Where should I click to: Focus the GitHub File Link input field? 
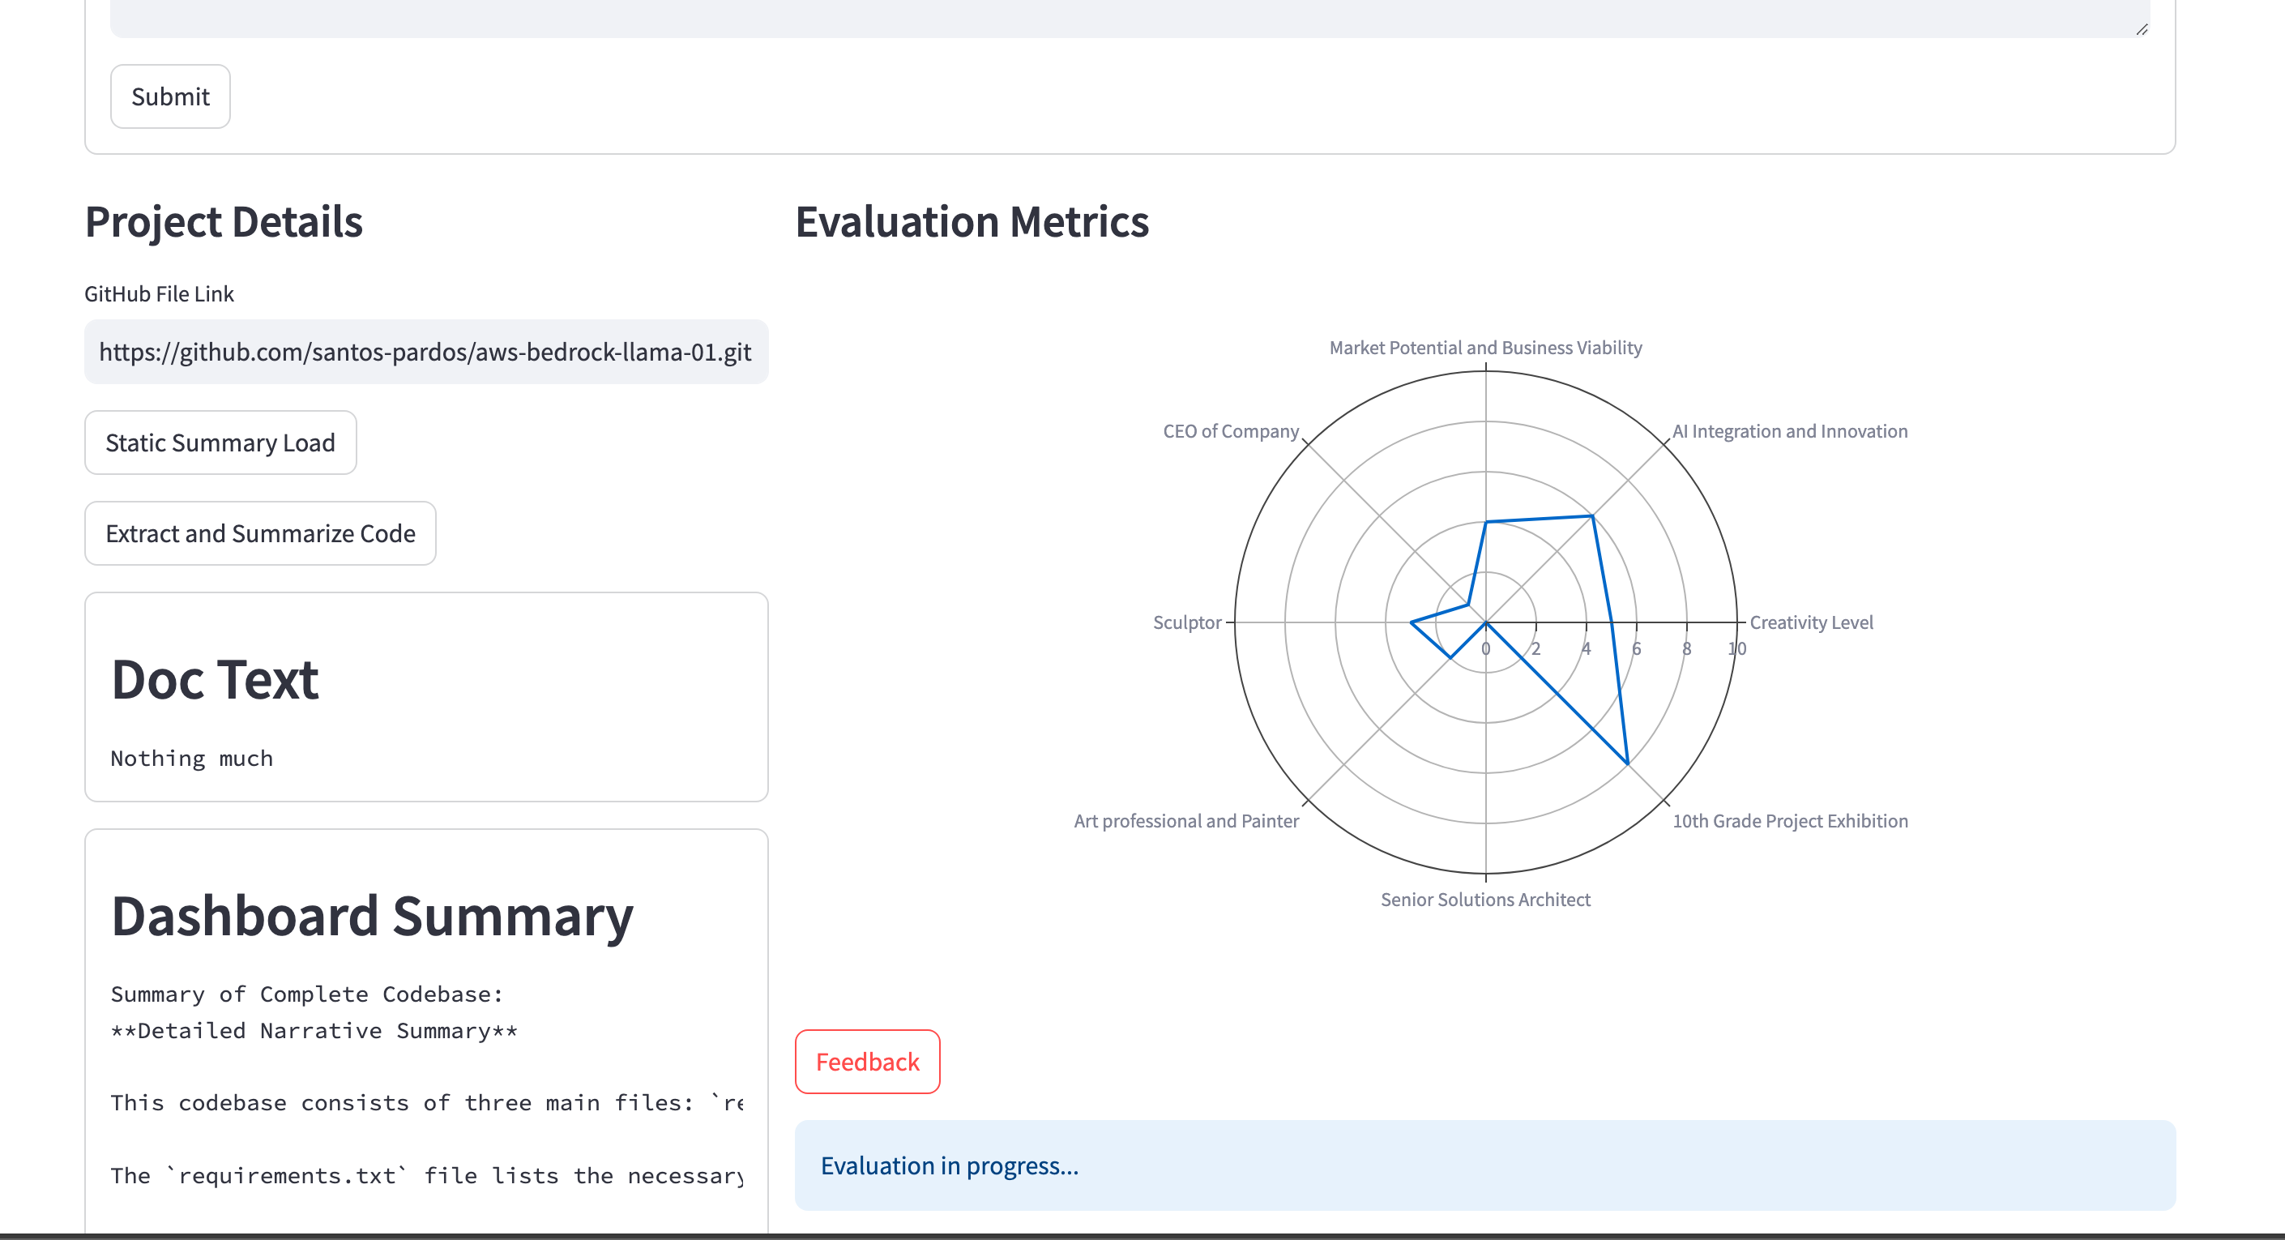[x=425, y=352]
